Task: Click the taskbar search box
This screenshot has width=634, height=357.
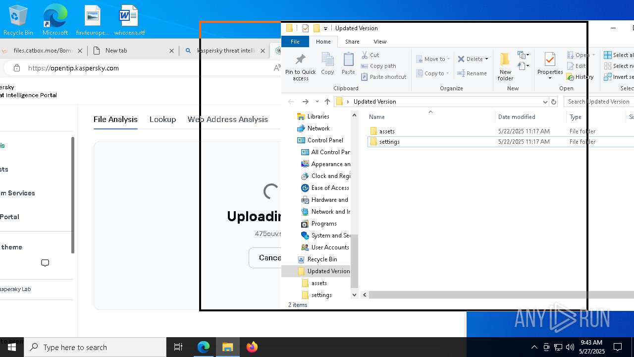Action: [x=95, y=347]
